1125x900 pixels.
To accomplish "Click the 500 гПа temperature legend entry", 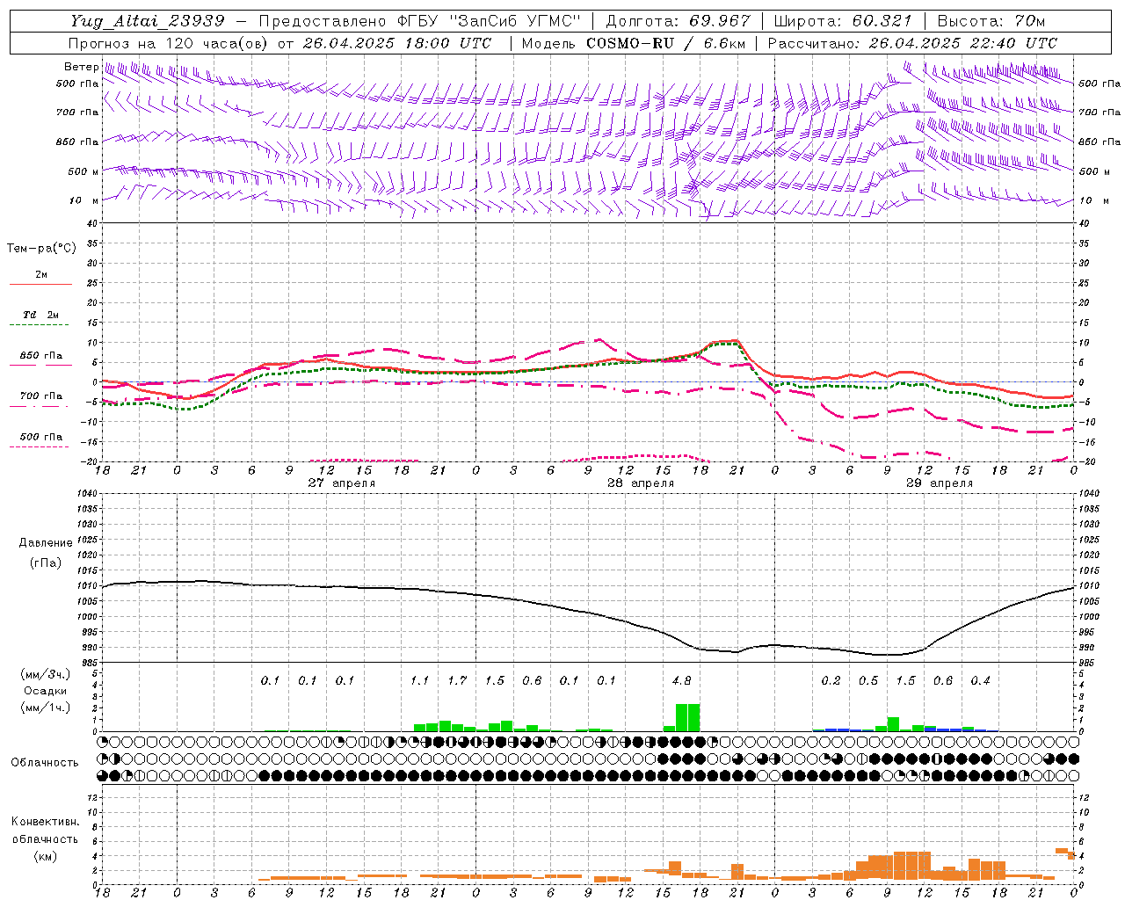I will 41,437.
